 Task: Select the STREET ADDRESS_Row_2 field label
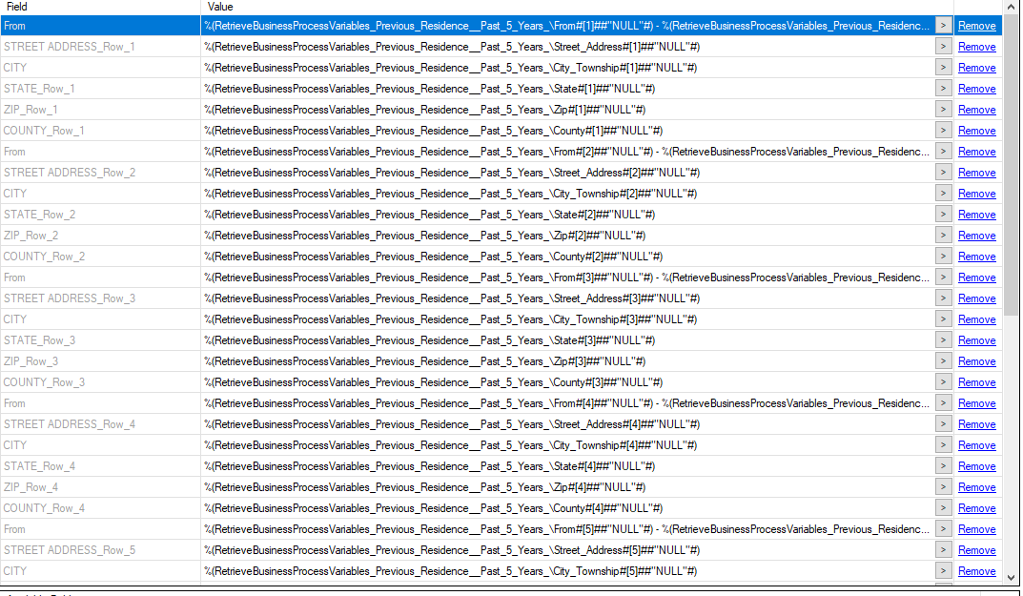pyautogui.click(x=70, y=173)
